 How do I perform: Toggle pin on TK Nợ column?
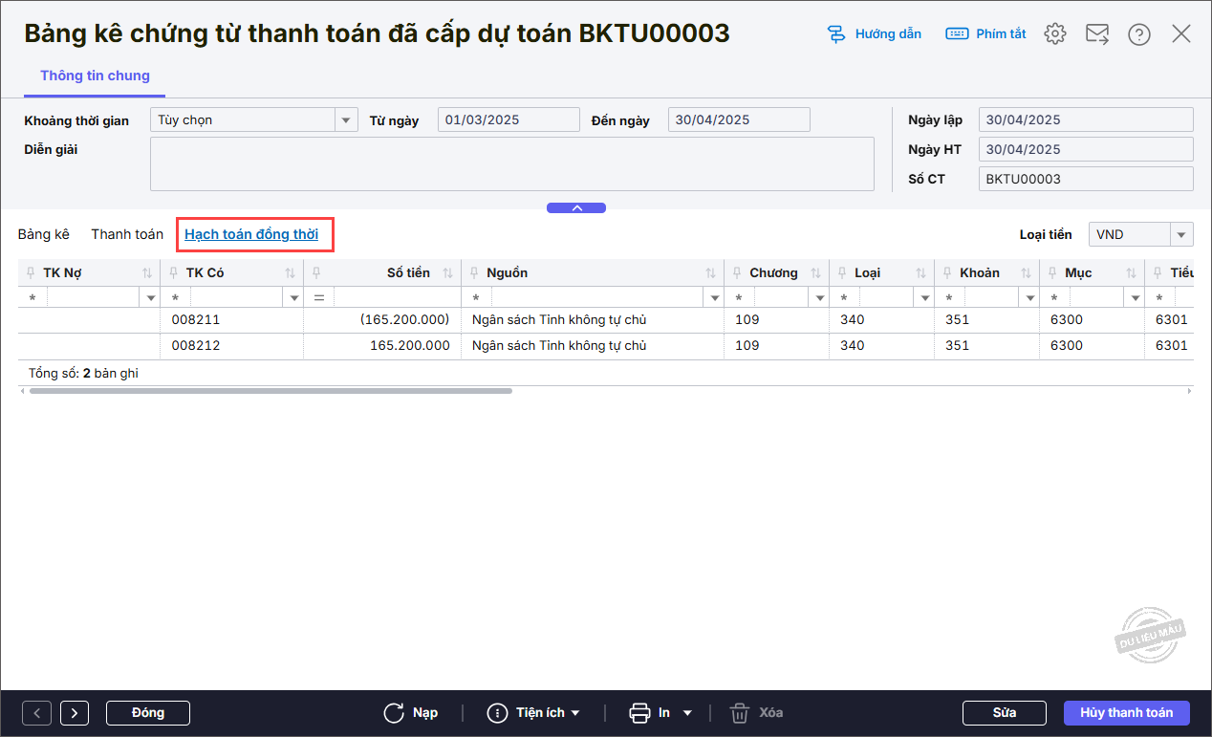(x=31, y=273)
